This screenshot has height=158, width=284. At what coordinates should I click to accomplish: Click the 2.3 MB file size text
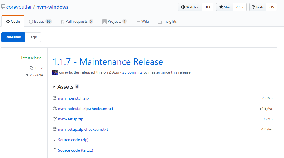(x=267, y=98)
